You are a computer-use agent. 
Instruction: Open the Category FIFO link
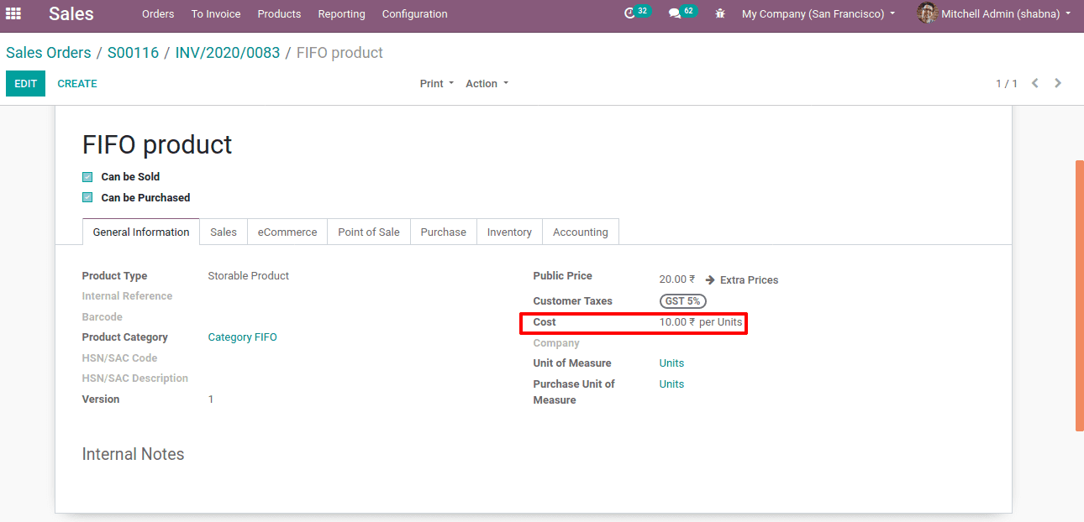[242, 337]
